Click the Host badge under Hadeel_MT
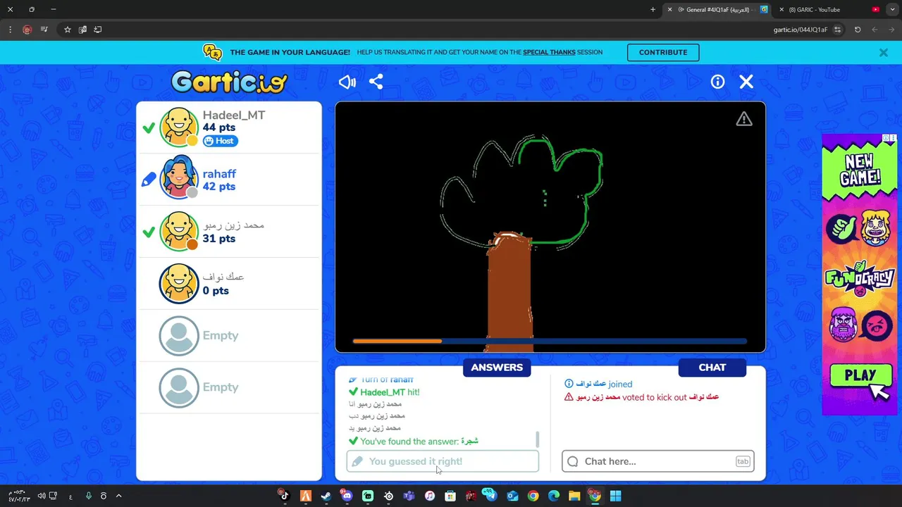The image size is (902, 507). pos(220,141)
